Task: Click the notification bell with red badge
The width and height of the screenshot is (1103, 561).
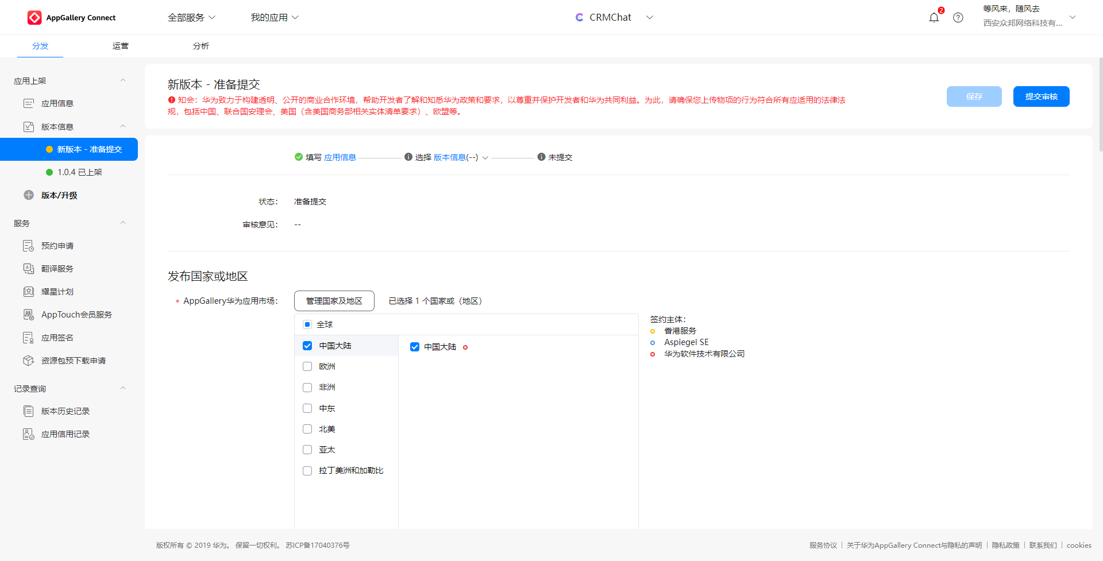Action: 933,17
